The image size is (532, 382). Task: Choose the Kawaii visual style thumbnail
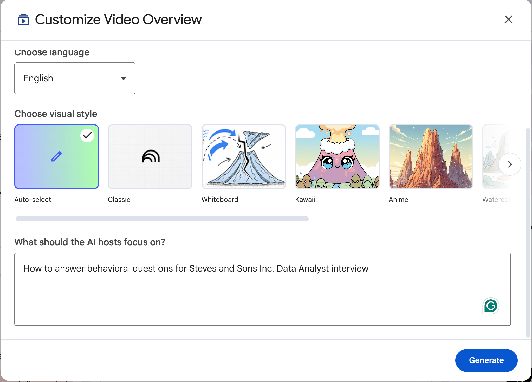click(337, 156)
